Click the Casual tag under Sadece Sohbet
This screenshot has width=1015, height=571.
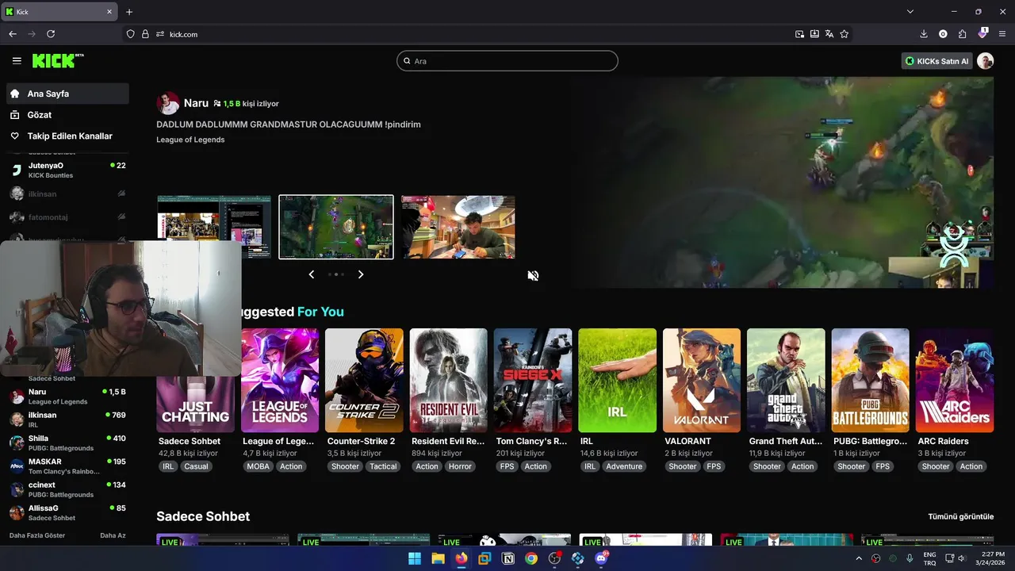(196, 466)
